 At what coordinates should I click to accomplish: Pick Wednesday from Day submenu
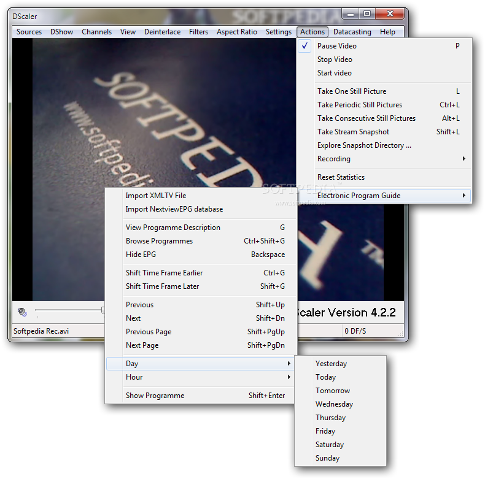coord(340,404)
